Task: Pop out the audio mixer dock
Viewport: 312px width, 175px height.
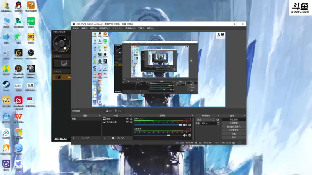Action: tap(192, 115)
